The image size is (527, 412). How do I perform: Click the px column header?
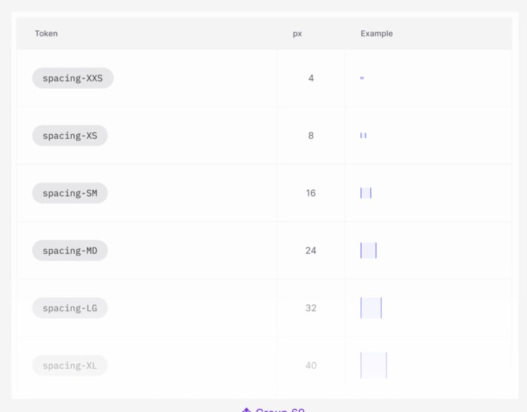[x=297, y=34]
